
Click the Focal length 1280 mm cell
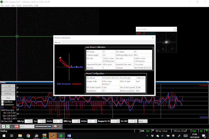pyautogui.click(x=140, y=78)
